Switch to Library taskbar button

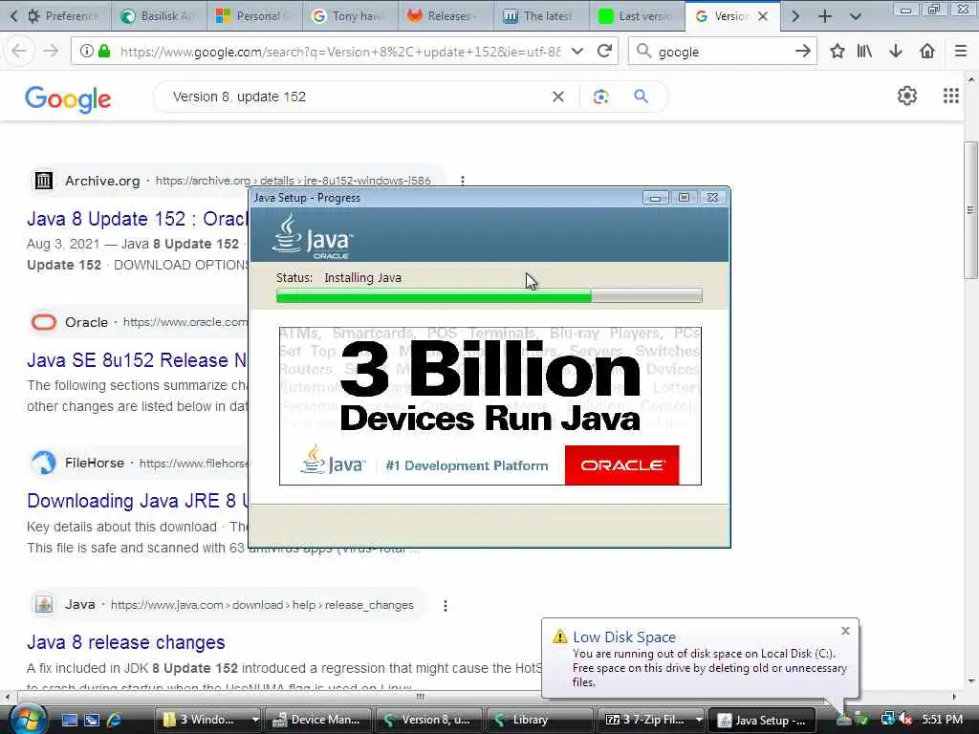tap(540, 720)
